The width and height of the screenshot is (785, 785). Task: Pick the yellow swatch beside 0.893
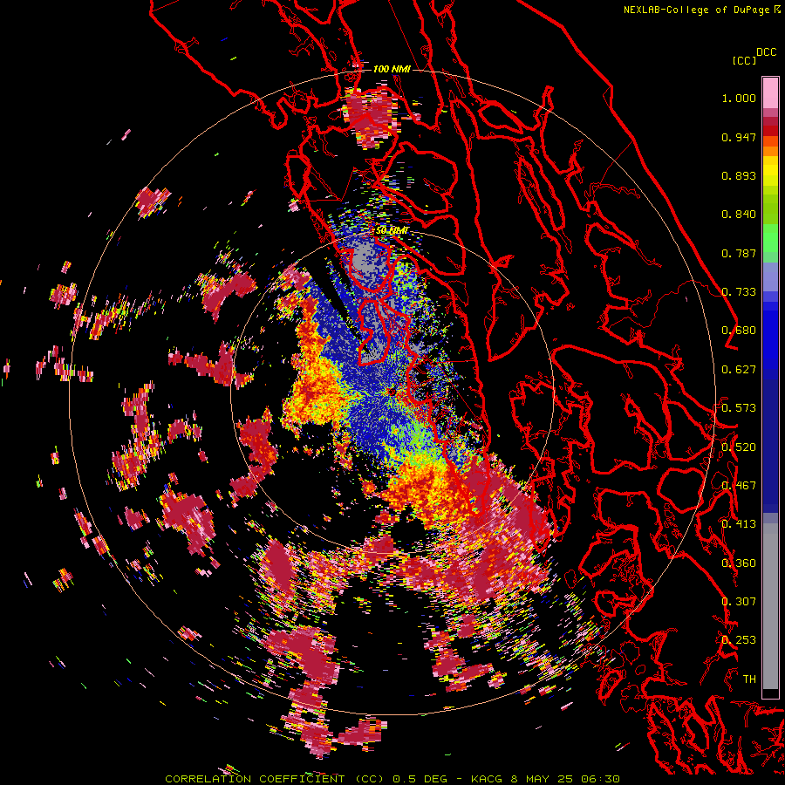(770, 172)
